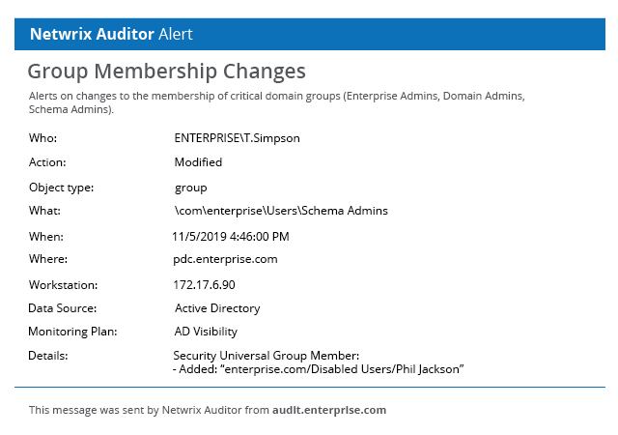Click the alert description paragraph text
618x435 pixels.
coord(277,102)
